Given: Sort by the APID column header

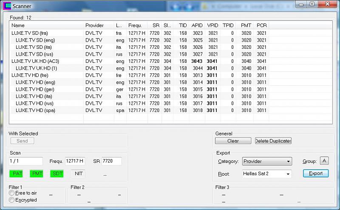Looking at the screenshot, I should [x=197, y=25].
